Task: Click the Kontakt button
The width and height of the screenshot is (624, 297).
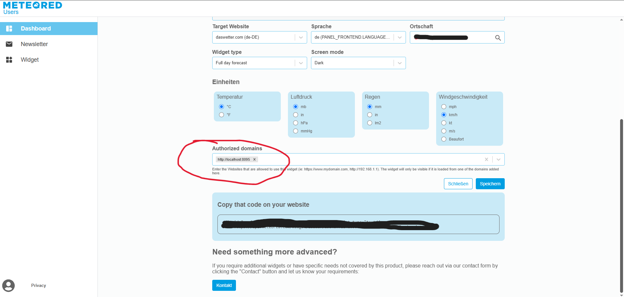Action: (224, 285)
